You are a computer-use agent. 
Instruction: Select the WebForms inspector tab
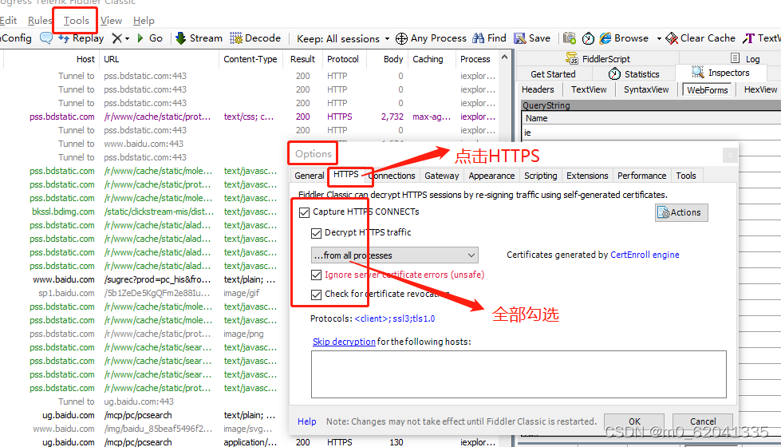pos(708,89)
